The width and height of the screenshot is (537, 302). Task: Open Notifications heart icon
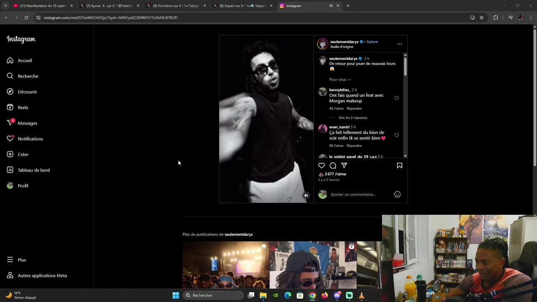[10, 138]
